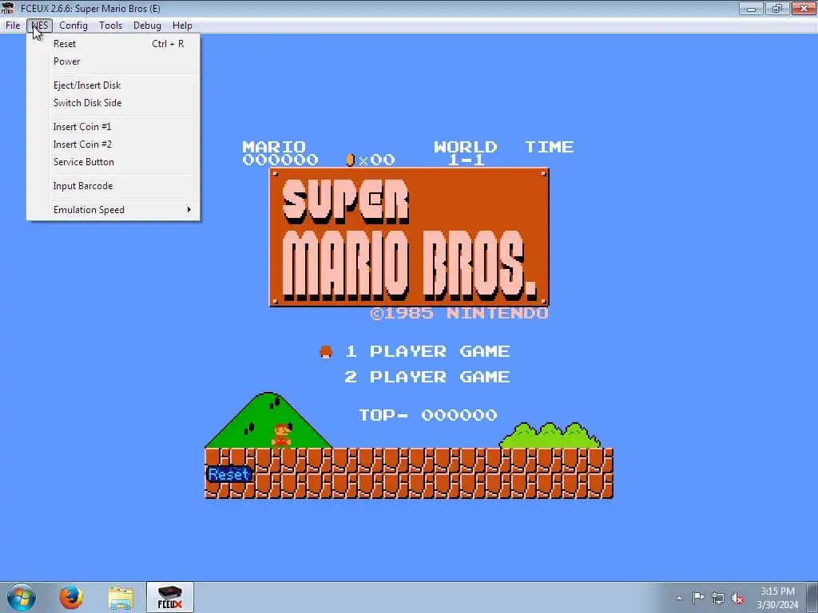Open Windows Explorer from the taskbar

(121, 597)
